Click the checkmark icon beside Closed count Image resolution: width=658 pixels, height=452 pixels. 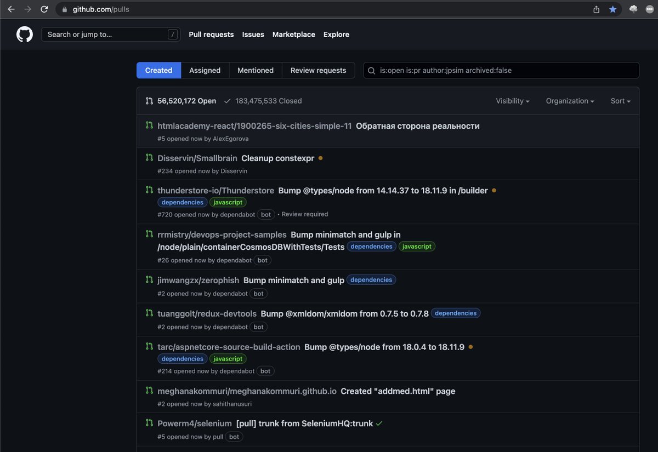227,101
